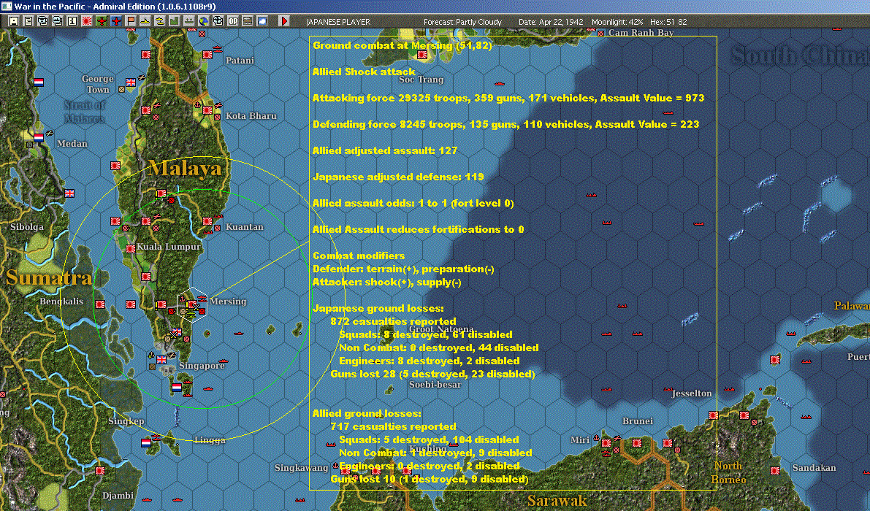Click the 'Japanese adjusted defense: 119' line
Screen dimensions: 870x511
[398, 177]
